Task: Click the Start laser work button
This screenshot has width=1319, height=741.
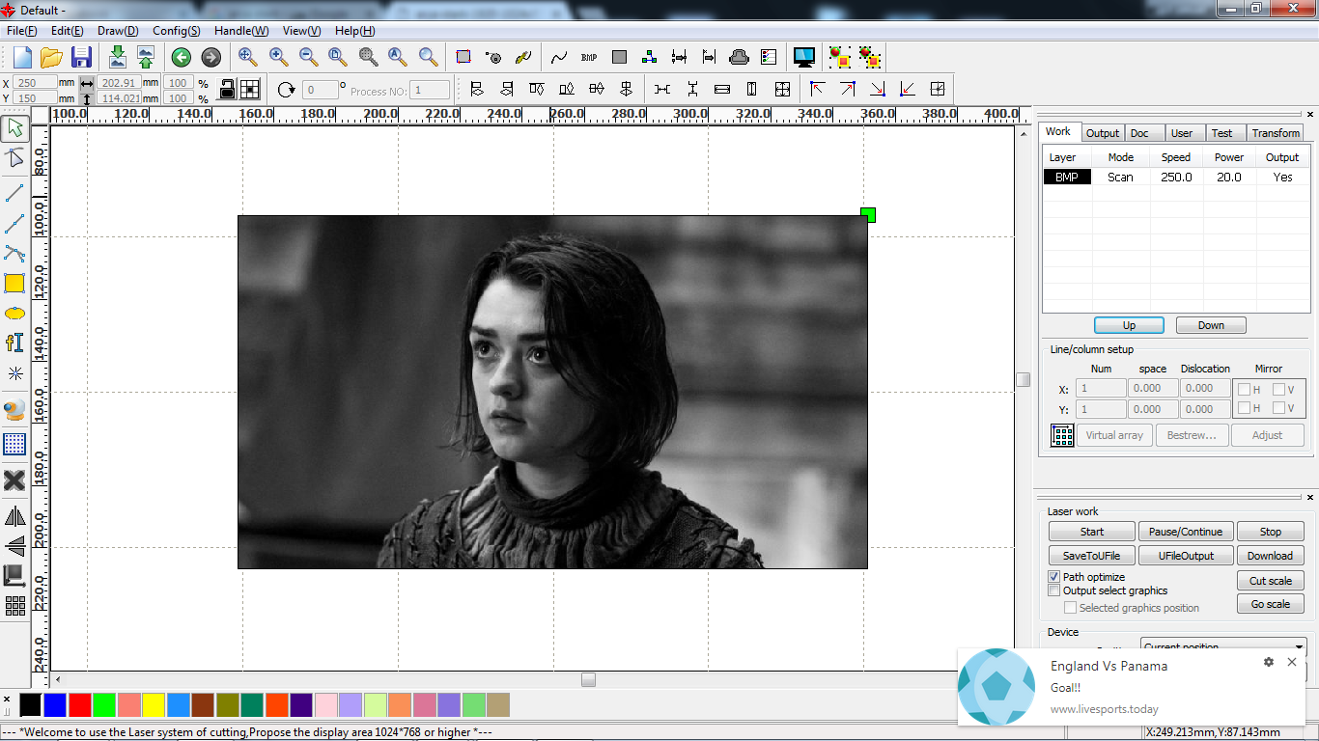Action: (x=1092, y=532)
